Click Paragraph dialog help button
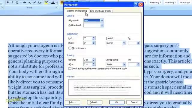The width and height of the screenshot is (192, 108). (136, 5)
